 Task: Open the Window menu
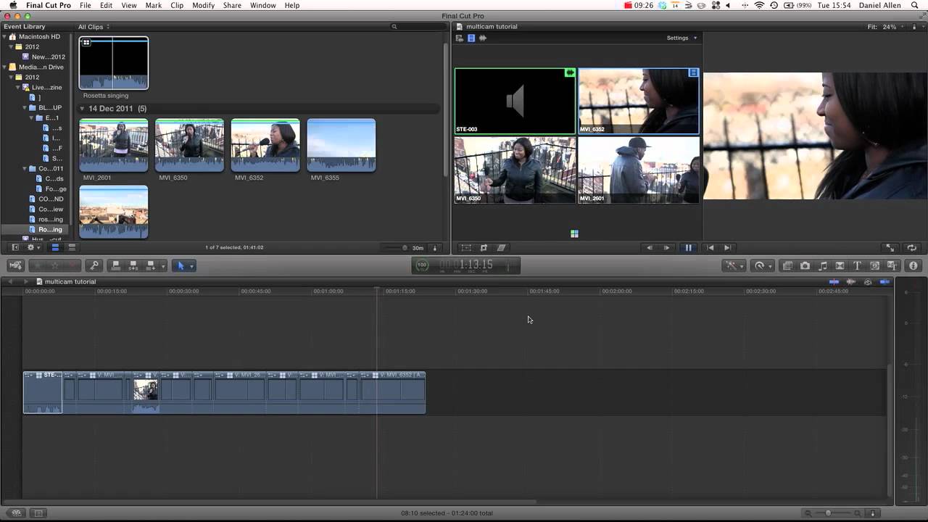pos(262,5)
